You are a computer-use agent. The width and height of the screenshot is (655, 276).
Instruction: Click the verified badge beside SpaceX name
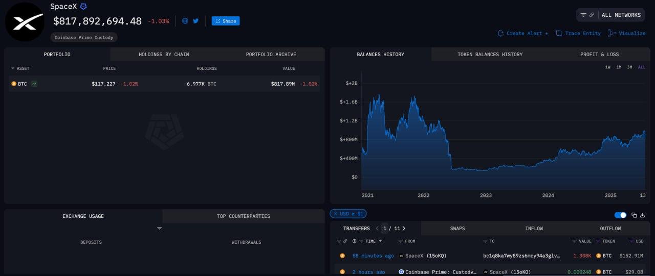tap(83, 7)
